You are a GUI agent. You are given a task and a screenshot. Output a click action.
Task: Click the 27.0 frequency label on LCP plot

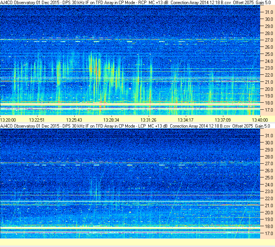pyautogui.click(x=269, y=164)
